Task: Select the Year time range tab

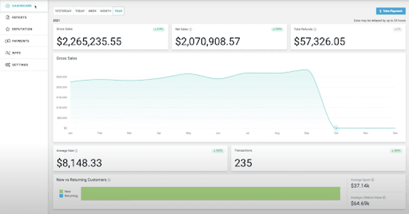Action: point(118,11)
